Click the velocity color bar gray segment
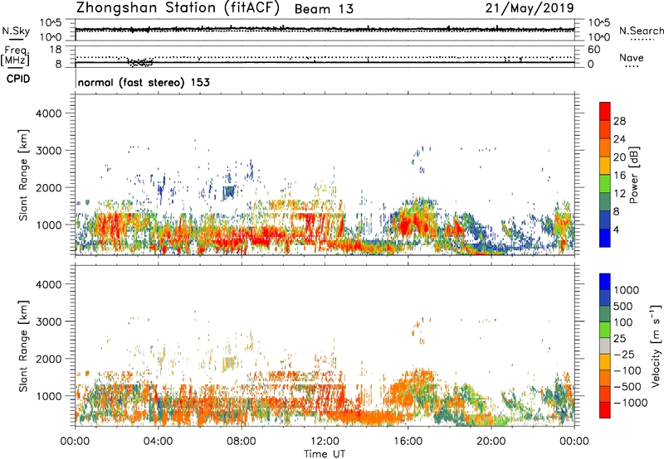The width and height of the screenshot is (664, 459). pos(605,346)
